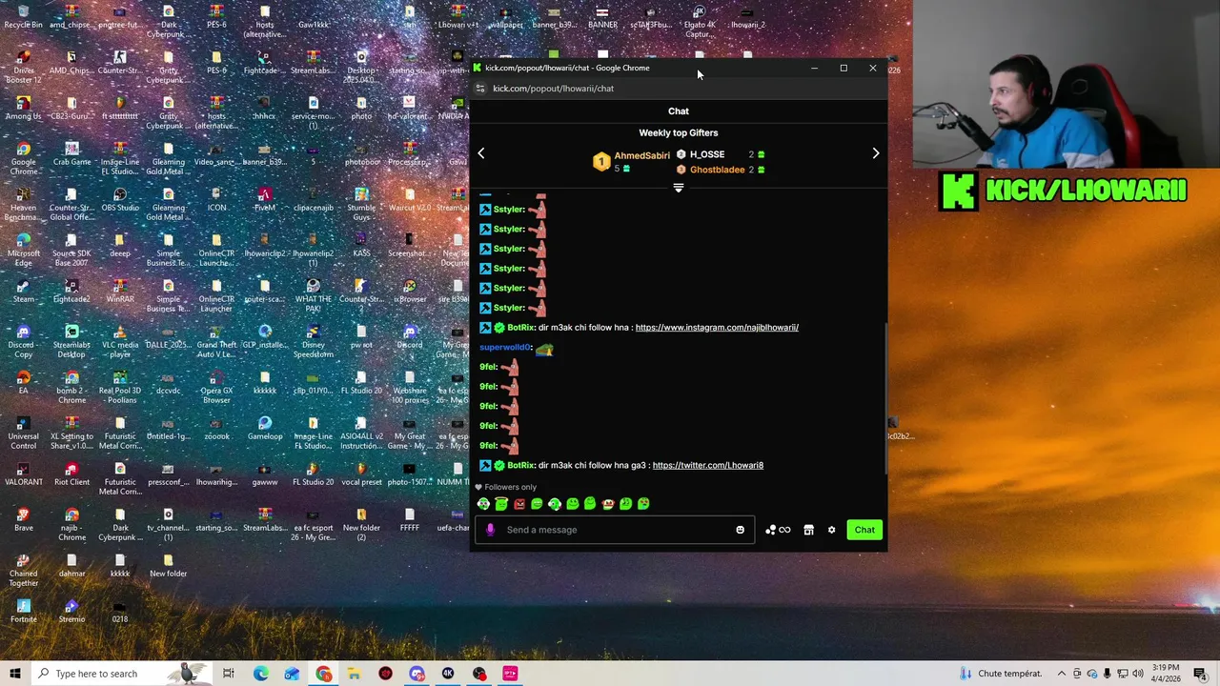This screenshot has width=1220, height=686.
Task: Collapse the Weekly top Gifters panel
Action: coord(679,189)
